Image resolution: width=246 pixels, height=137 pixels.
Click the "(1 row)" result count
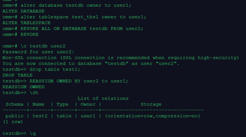(x=12, y=122)
